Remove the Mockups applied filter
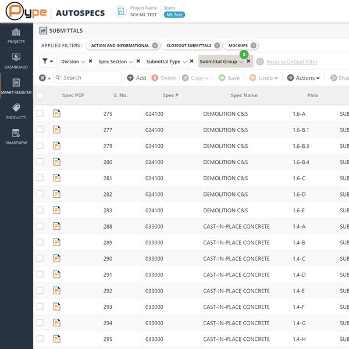Screen dimensions: 349x349 (x=253, y=45)
